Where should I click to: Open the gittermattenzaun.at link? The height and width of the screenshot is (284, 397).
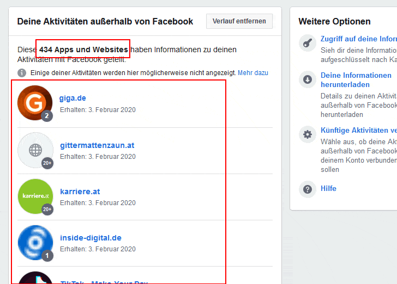pos(97,145)
